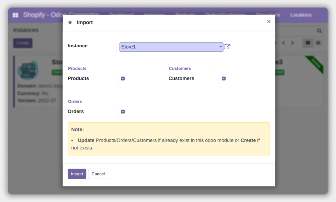Uncheck the Orders checkbox
Screen dimensions: 336x202
coord(123,112)
